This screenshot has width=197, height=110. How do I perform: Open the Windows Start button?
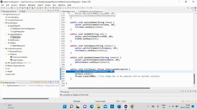coord(65,107)
